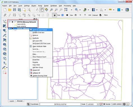This screenshot has width=133, height=107.
Task: Click the scissors Cut Features icon
Action: 38,15
